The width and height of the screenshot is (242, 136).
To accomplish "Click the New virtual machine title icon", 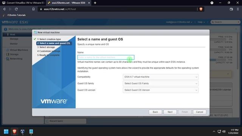I will point(36,32).
